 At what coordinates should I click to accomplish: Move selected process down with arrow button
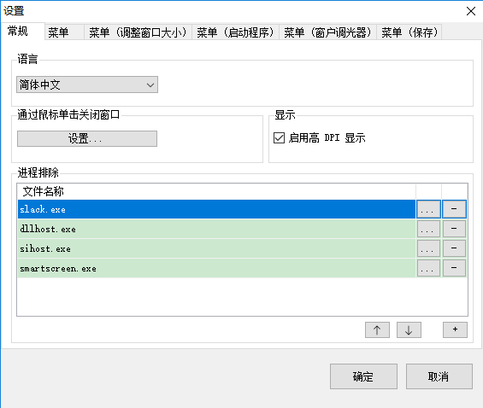[409, 330]
